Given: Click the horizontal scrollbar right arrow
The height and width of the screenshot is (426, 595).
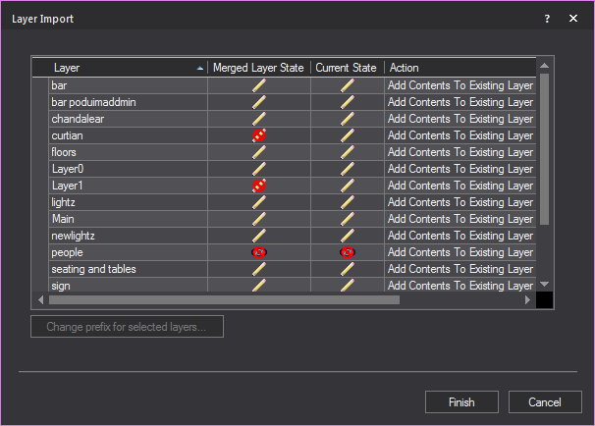Looking at the screenshot, I should click(527, 300).
